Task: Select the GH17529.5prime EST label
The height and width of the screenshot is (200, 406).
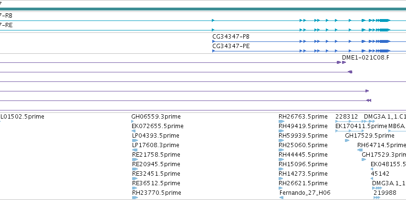Action: tap(370, 136)
